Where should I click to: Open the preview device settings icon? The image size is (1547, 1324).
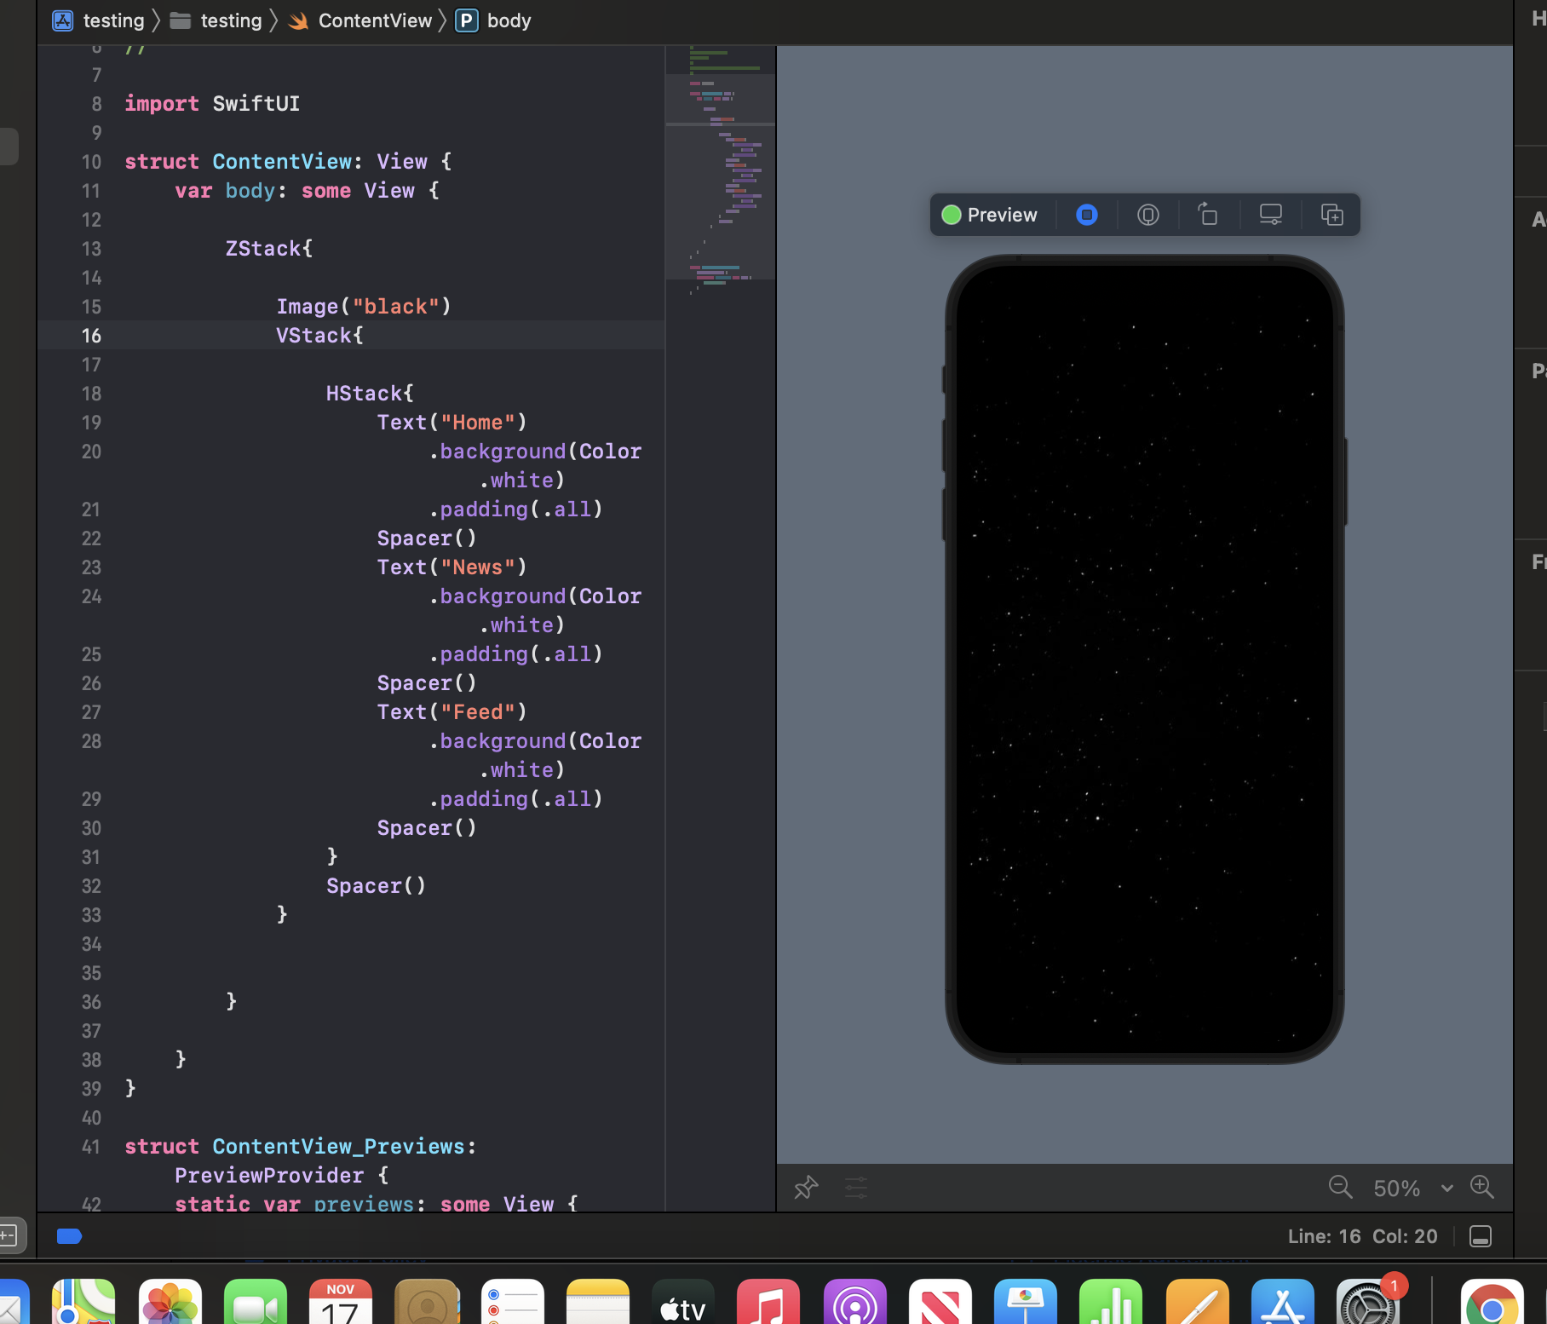click(1270, 215)
